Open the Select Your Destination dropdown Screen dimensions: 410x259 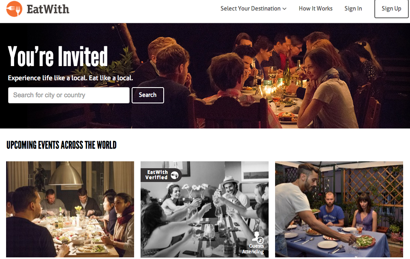253,9
